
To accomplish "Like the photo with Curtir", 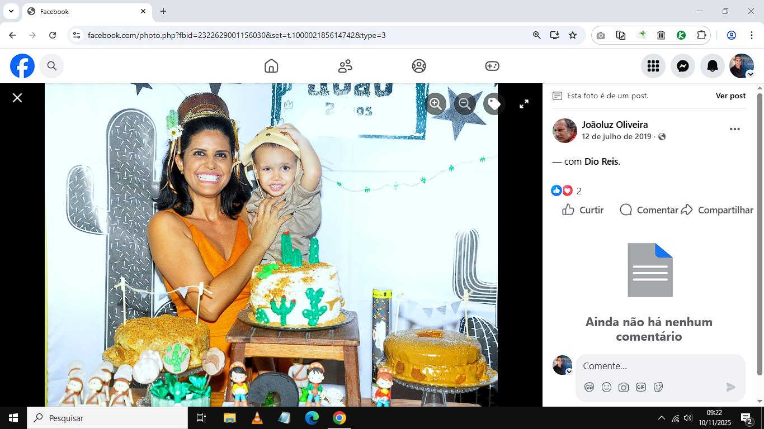I will 583,210.
